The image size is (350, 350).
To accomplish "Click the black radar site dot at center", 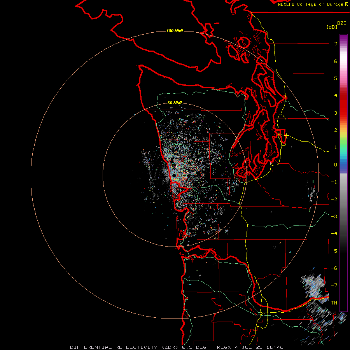I will pyautogui.click(x=174, y=176).
